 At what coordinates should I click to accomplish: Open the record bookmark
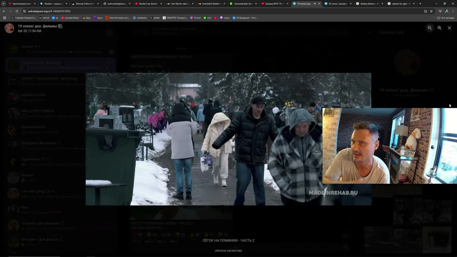pos(44,18)
